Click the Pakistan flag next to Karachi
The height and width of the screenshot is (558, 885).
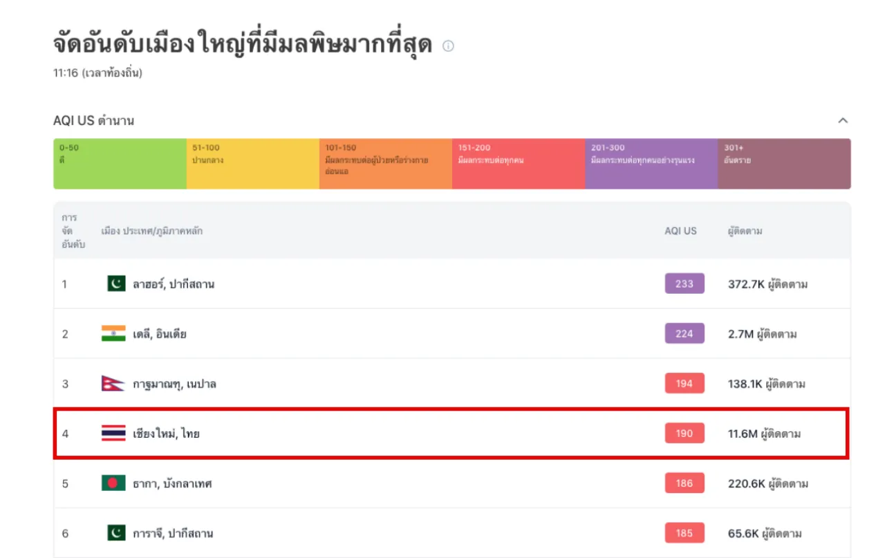coord(116,533)
